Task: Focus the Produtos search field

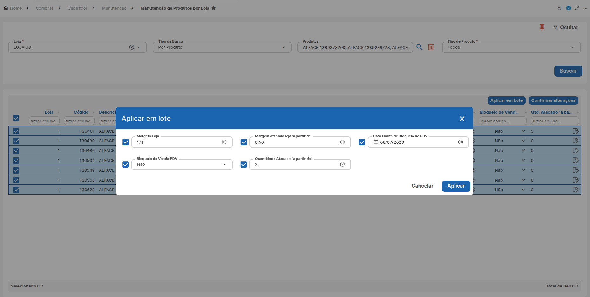Action: pos(355,47)
